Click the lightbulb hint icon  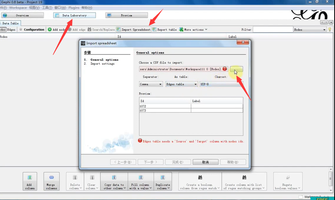330,30
